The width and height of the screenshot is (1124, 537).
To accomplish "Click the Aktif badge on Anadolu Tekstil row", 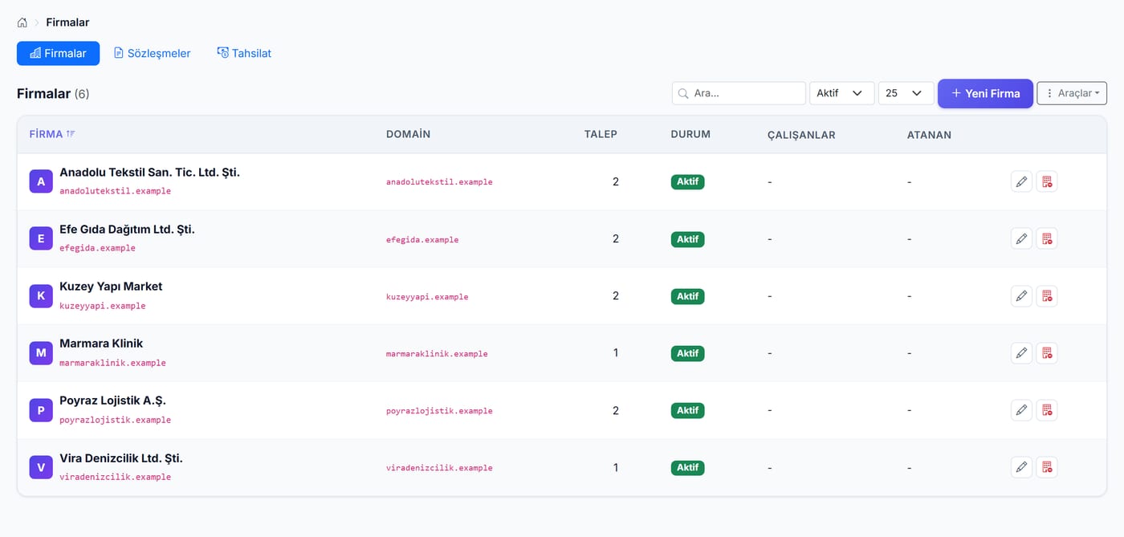I will click(x=687, y=182).
